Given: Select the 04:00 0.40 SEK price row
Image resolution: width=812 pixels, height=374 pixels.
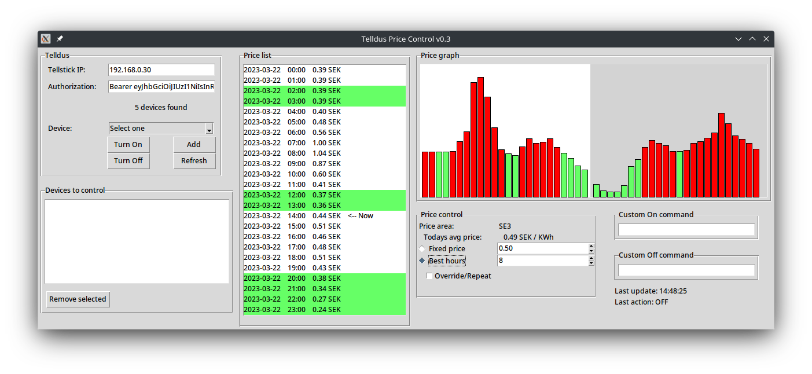Looking at the screenshot, I should click(x=325, y=111).
